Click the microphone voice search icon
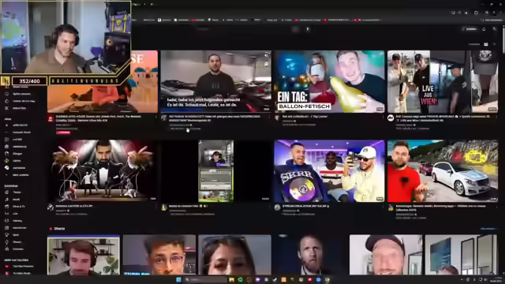Screen dimensions: 505x284 [x=308, y=29]
